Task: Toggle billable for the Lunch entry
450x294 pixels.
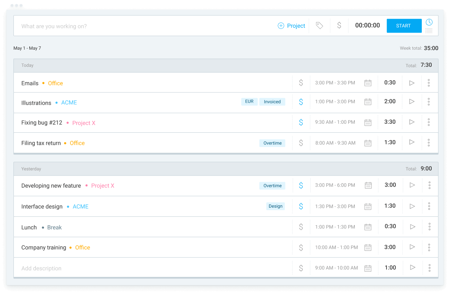Action: pos(301,226)
